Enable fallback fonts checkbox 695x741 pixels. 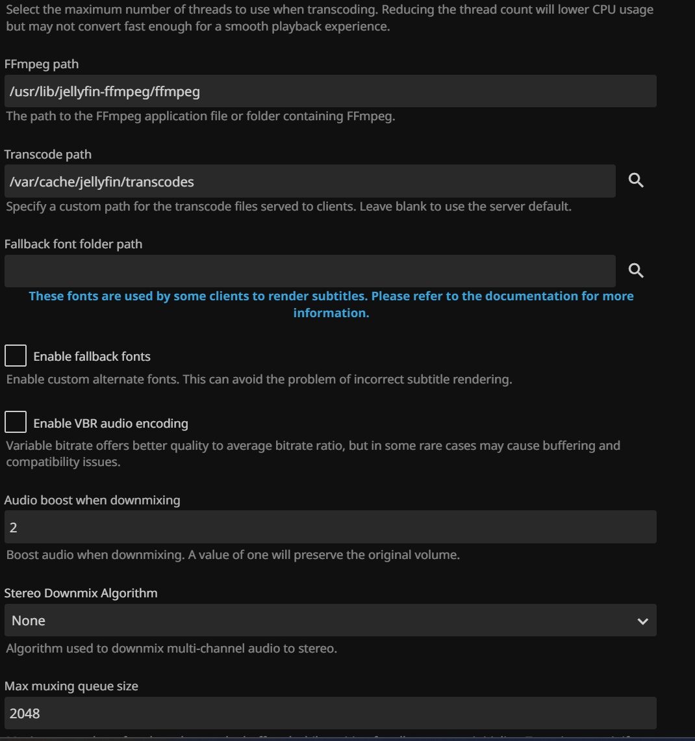[x=16, y=356]
